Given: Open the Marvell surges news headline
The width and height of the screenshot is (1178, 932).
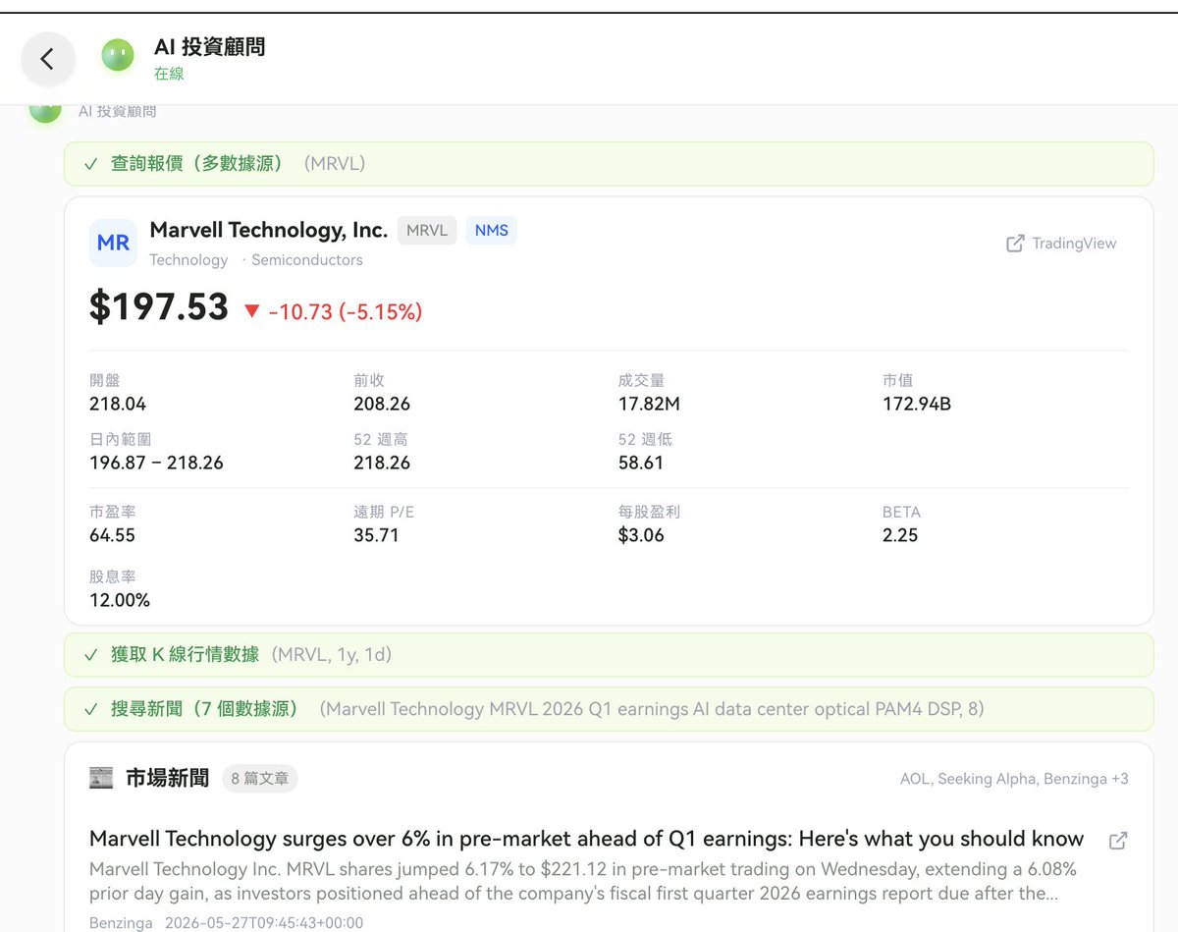Looking at the screenshot, I should (586, 839).
